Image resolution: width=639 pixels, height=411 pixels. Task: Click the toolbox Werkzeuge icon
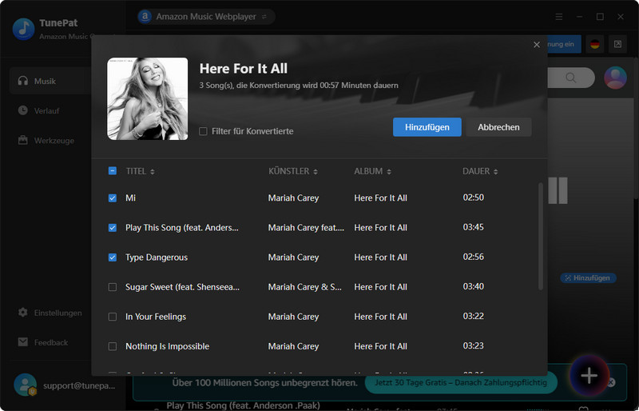pyautogui.click(x=23, y=140)
